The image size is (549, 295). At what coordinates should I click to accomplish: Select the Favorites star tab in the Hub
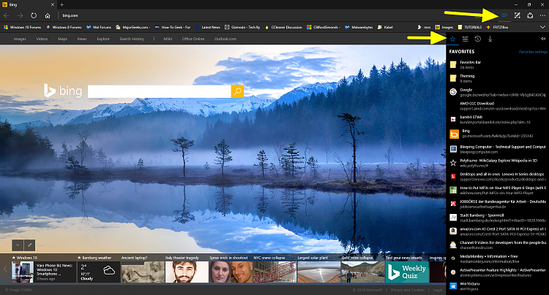(452, 39)
